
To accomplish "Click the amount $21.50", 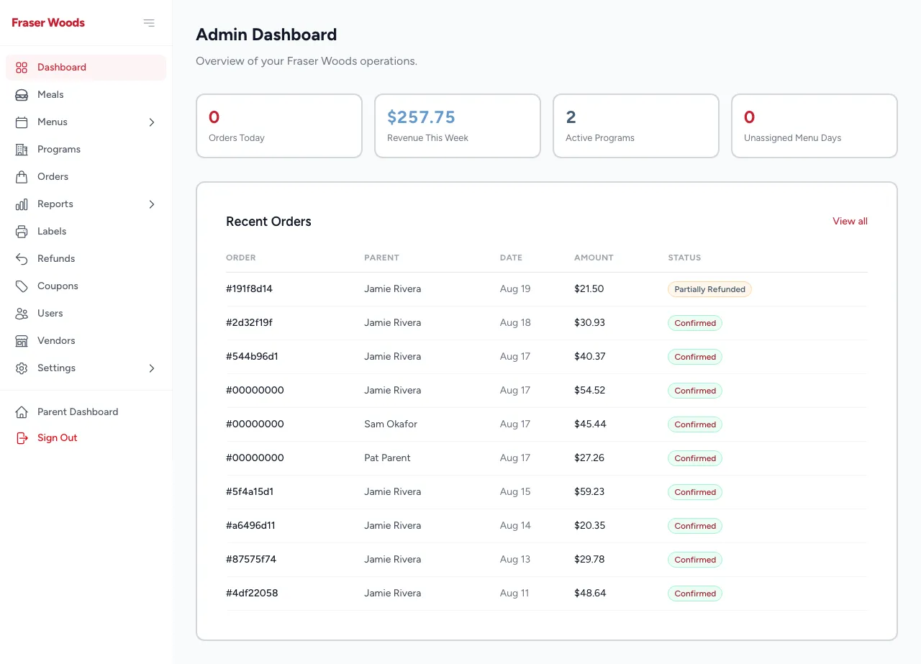I will [589, 289].
